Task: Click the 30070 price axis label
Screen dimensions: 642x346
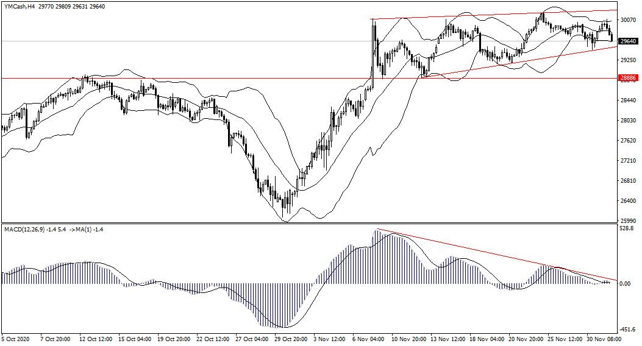Action: [628, 20]
